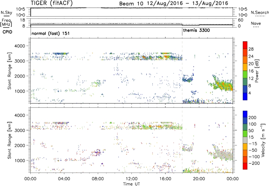Screen dimensions: 269x186
Task: Click the dashed CPID change line in power panel
Action: [x=182, y=71]
